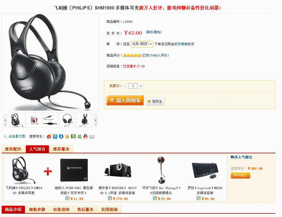
Task: Switch to the 推荐配件 tab
Action: point(13,149)
